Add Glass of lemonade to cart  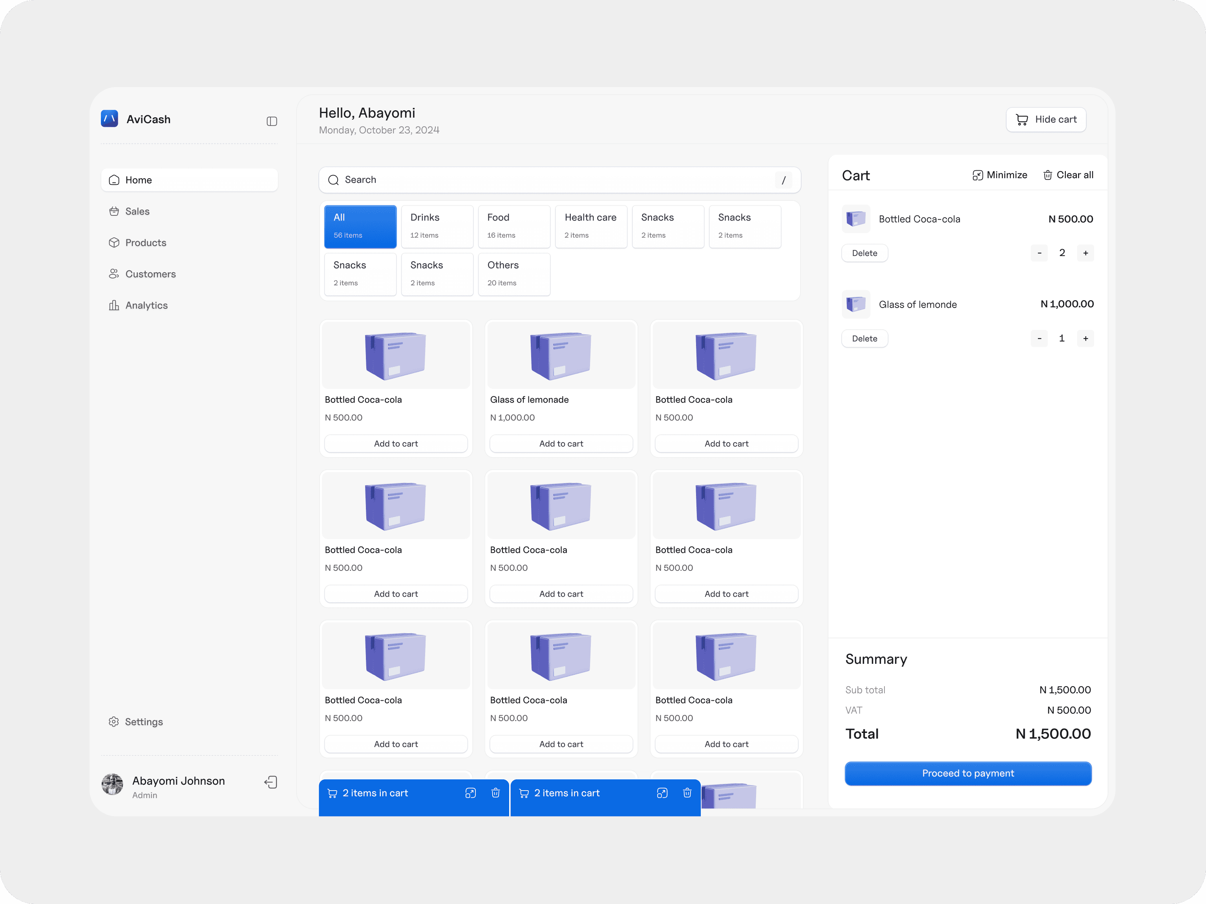[561, 443]
